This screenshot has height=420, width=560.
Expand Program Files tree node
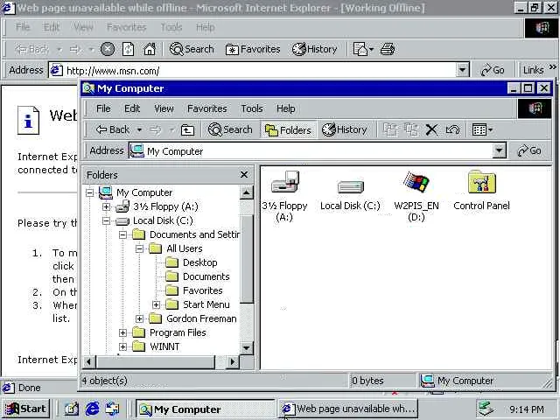point(122,332)
